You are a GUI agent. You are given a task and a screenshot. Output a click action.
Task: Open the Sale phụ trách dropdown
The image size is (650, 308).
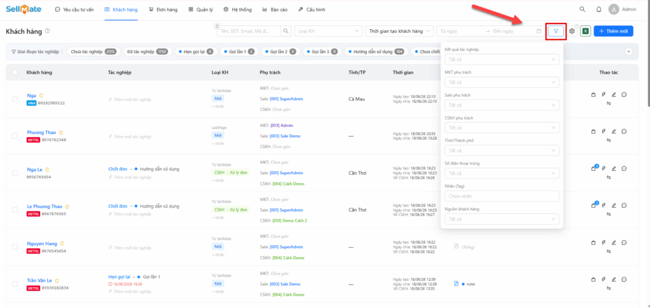tap(501, 105)
